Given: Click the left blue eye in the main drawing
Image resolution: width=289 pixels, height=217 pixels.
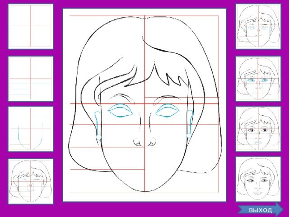Looking at the screenshot, I should [120, 111].
